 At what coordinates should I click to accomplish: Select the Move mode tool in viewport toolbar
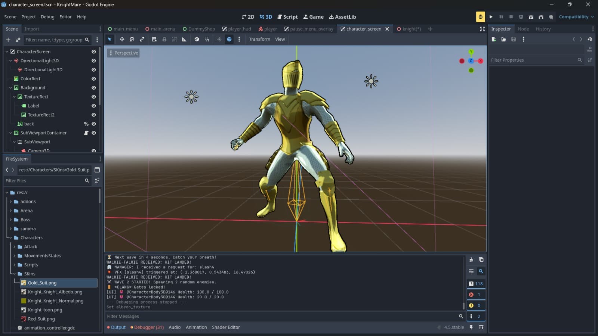tap(122, 39)
